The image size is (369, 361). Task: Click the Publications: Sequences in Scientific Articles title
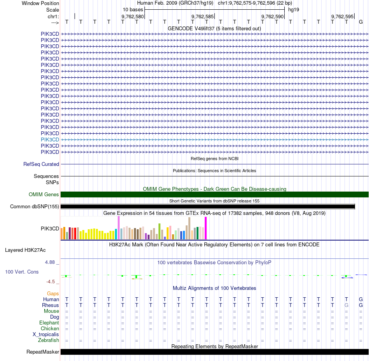pyautogui.click(x=214, y=171)
